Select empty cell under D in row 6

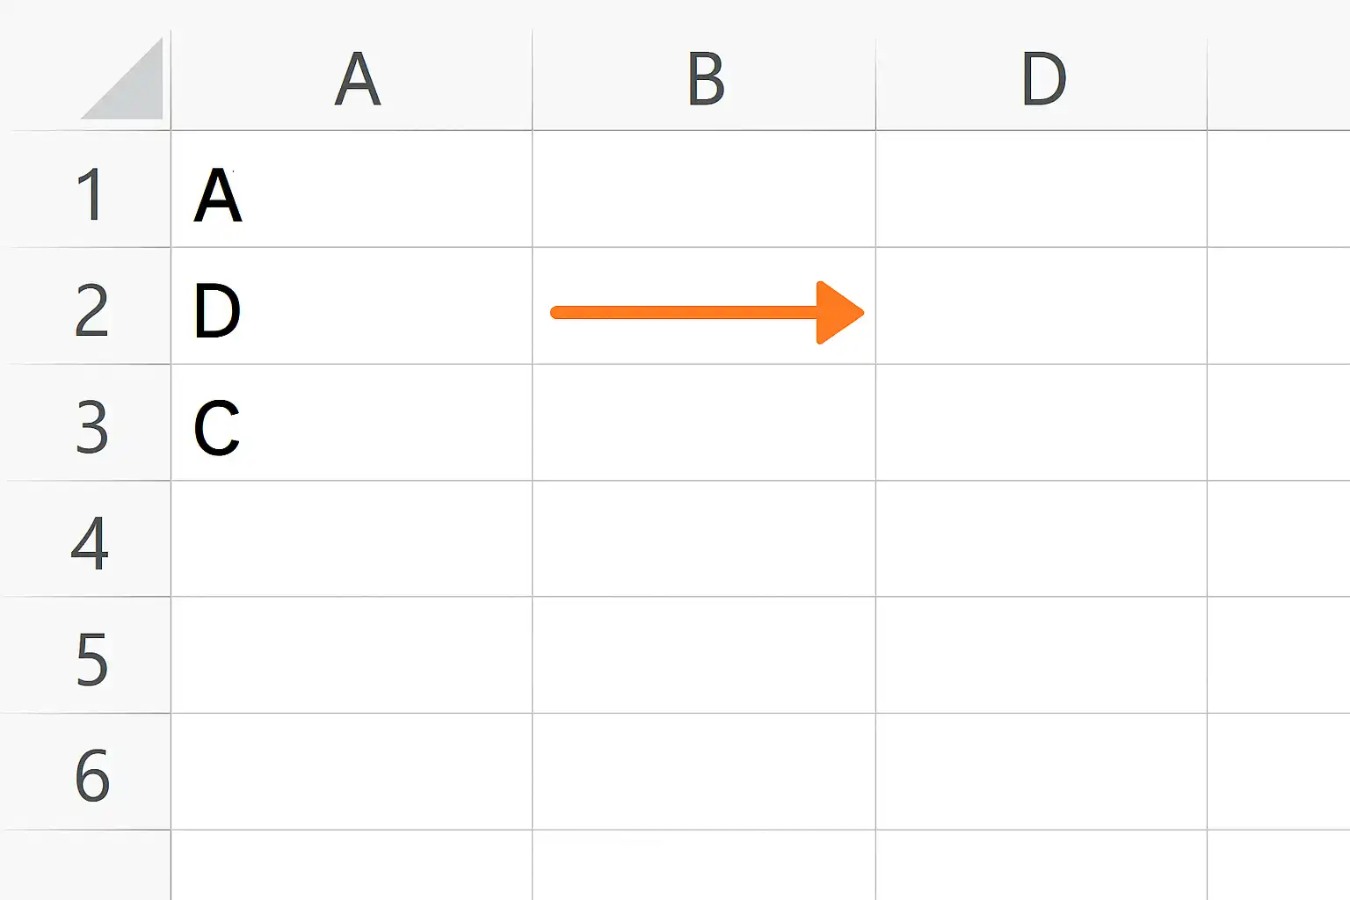(1042, 772)
